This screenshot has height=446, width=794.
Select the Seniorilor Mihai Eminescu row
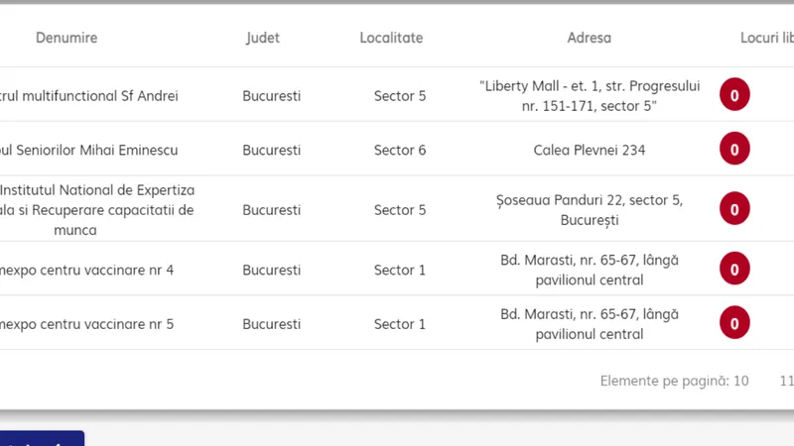pos(397,149)
